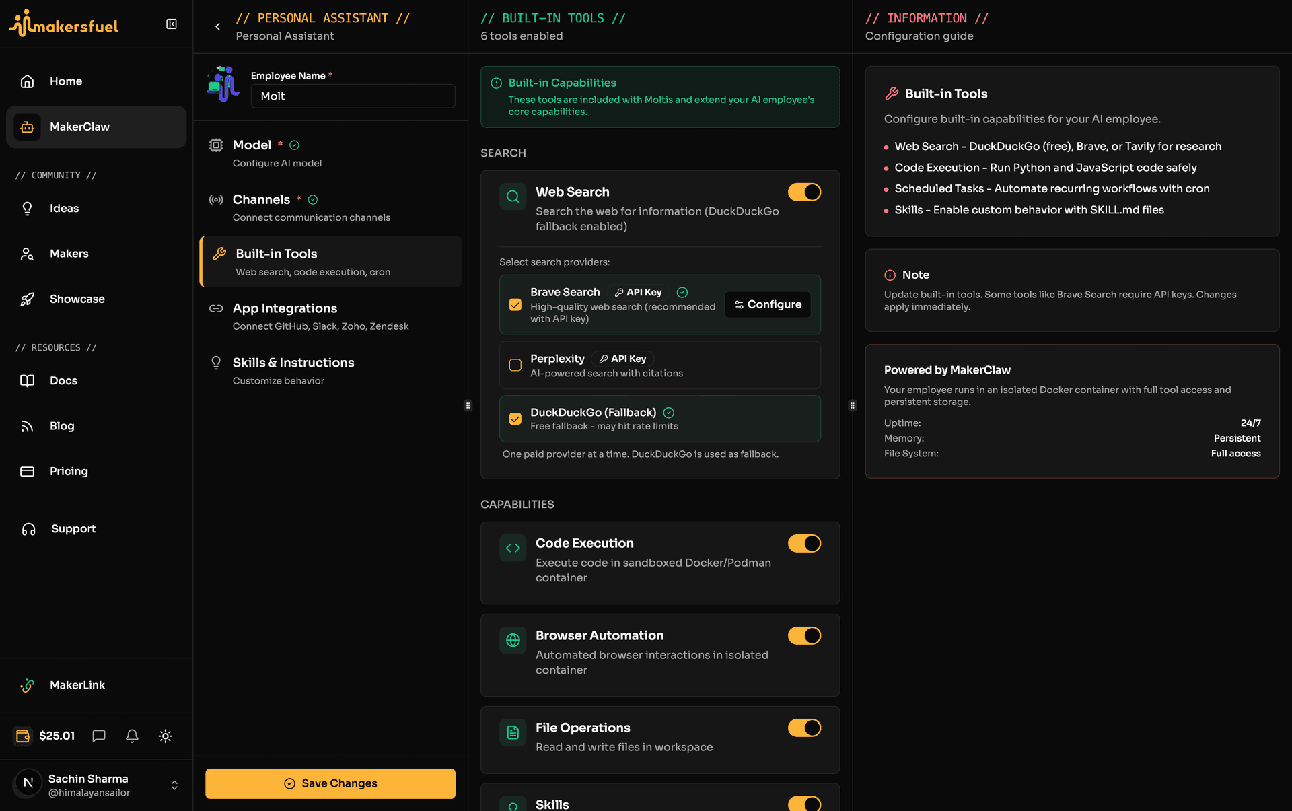Screen dimensions: 1292x811
Task: Open the Makers community page
Action: 96,254
